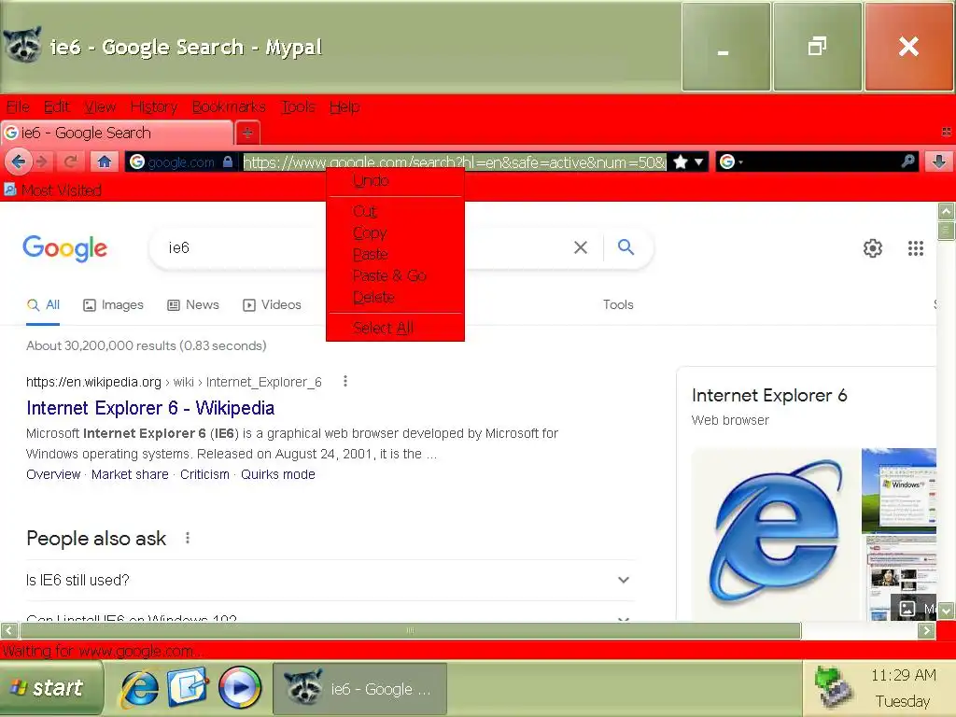Open the History menu

coord(154,106)
